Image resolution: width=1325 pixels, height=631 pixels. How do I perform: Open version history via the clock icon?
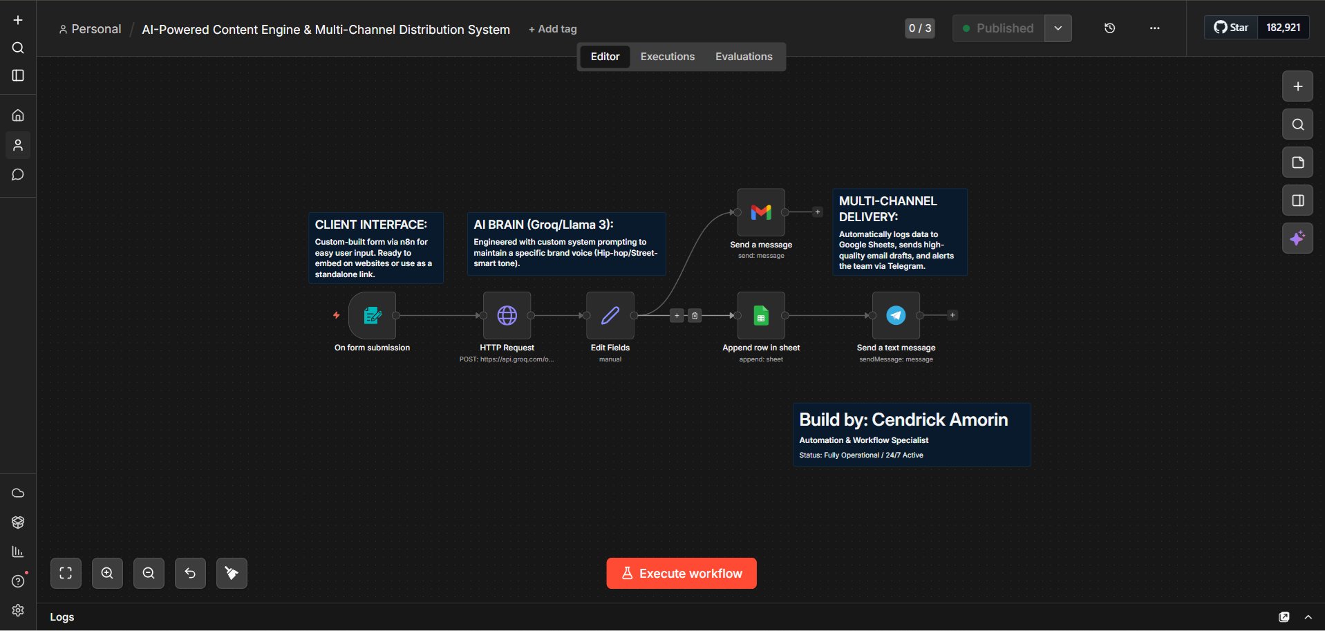pyautogui.click(x=1109, y=28)
